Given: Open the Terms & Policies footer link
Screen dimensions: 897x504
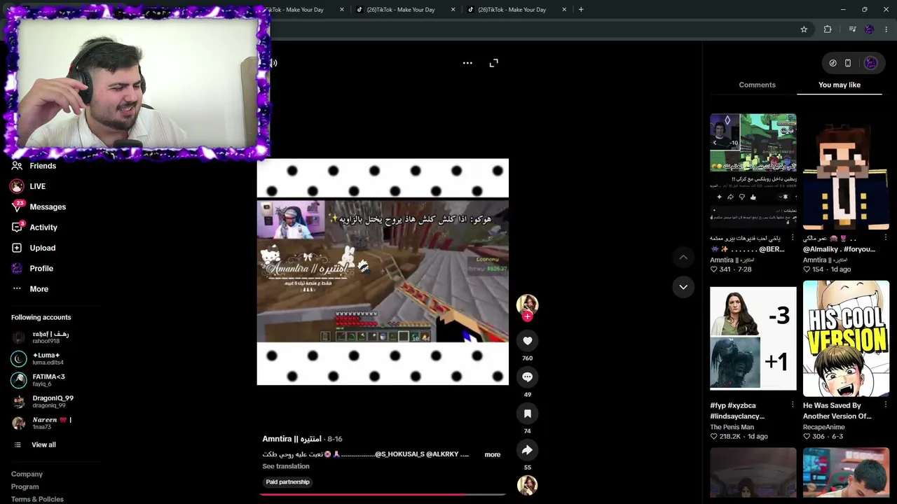Looking at the screenshot, I should [x=37, y=499].
